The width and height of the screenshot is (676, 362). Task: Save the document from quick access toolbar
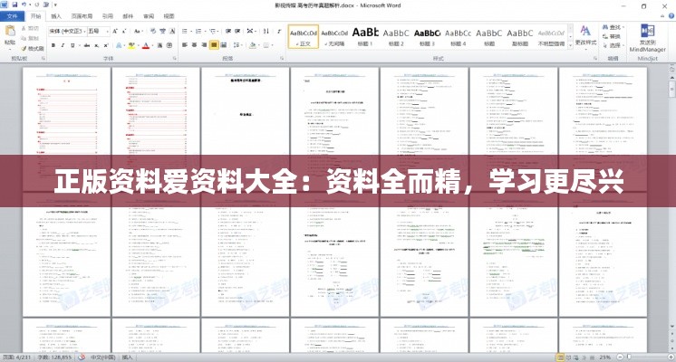[14, 5]
